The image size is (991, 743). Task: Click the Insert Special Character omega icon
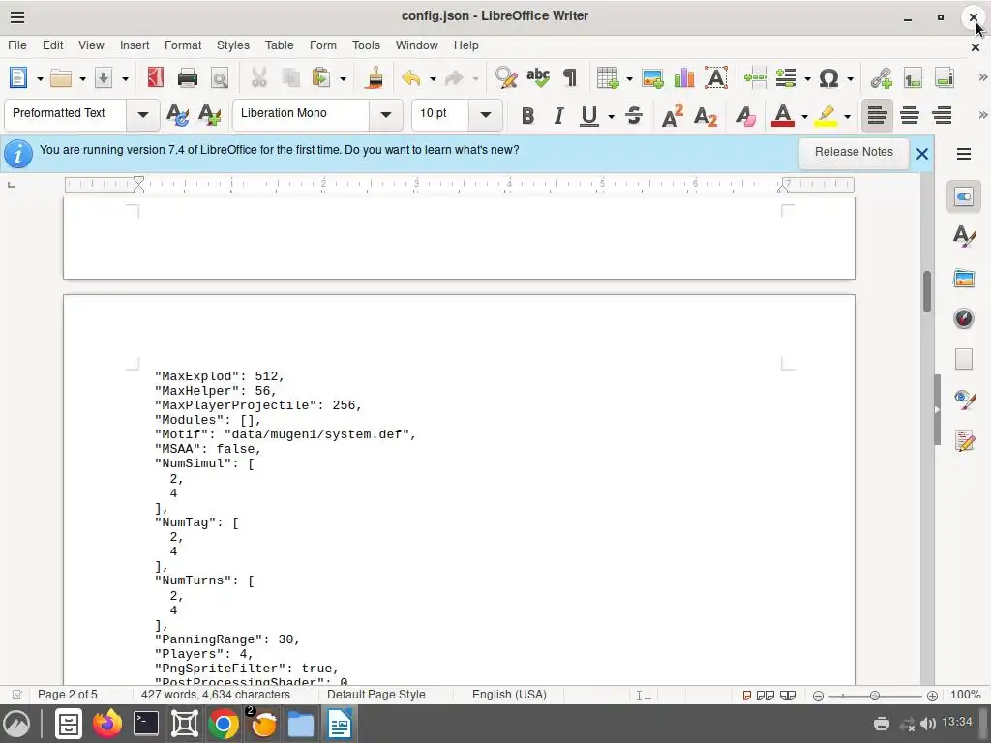pos(828,78)
